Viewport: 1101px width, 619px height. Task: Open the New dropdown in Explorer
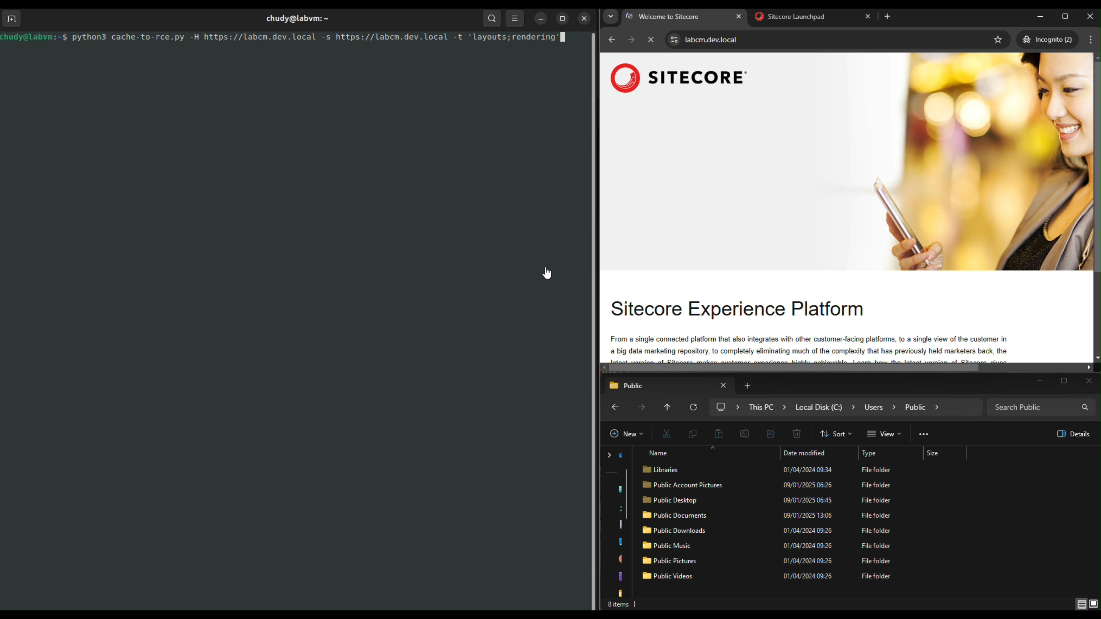click(626, 434)
